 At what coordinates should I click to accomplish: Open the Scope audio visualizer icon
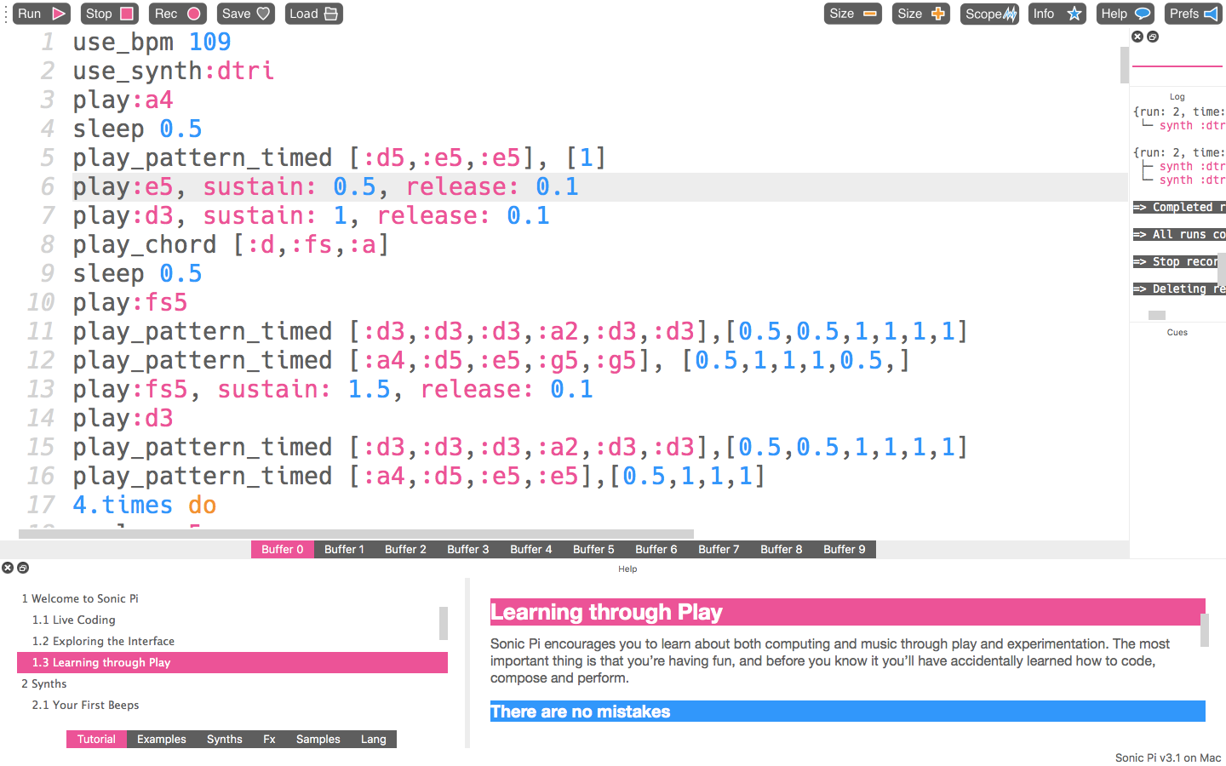tap(989, 14)
